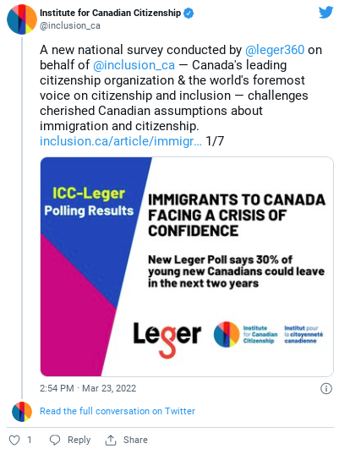Click the Share upload arrow icon
The width and height of the screenshot is (339, 449).
(x=111, y=440)
